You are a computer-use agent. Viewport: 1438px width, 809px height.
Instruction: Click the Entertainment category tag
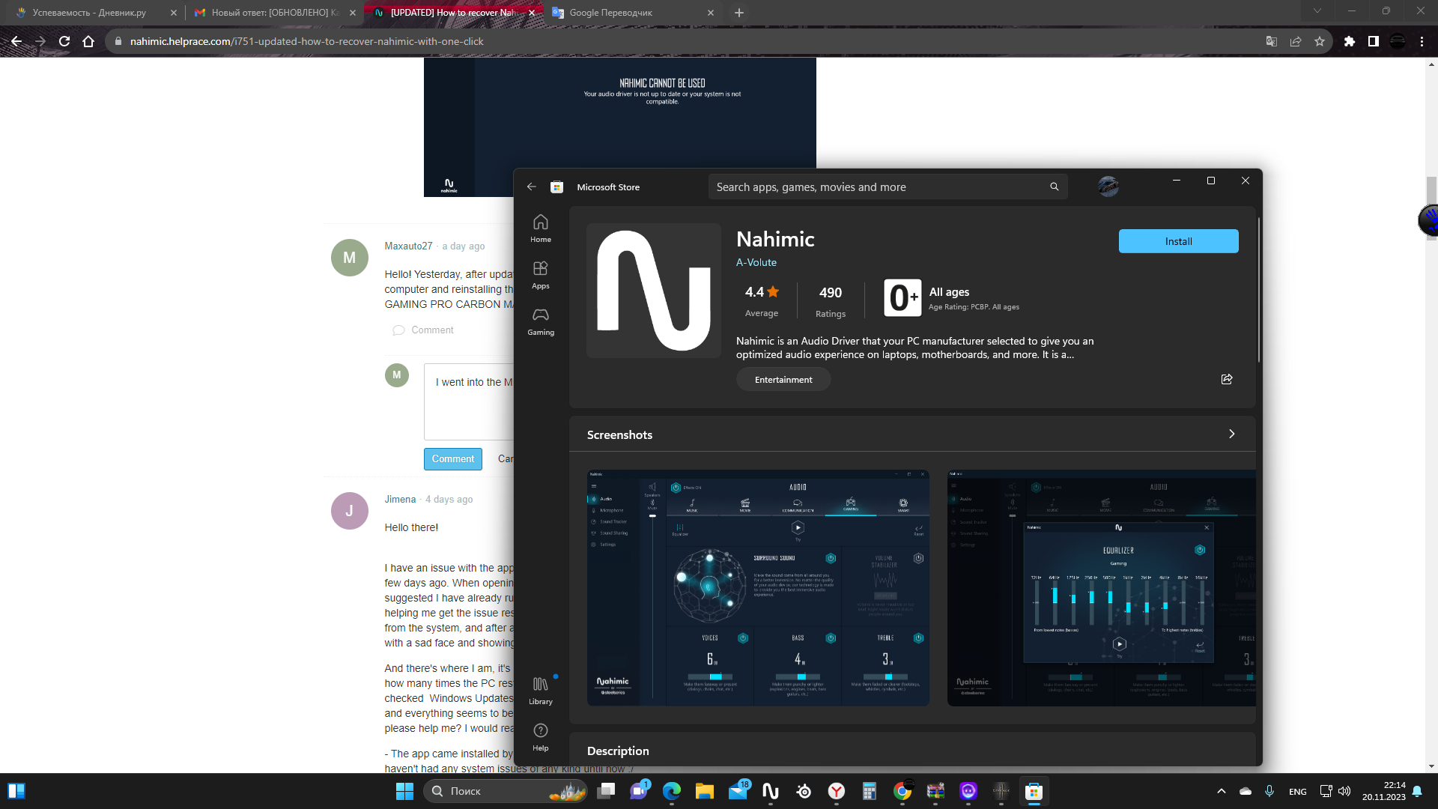783,380
